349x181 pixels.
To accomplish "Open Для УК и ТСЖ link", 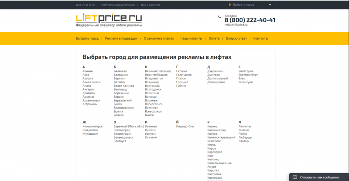I will point(85,5).
